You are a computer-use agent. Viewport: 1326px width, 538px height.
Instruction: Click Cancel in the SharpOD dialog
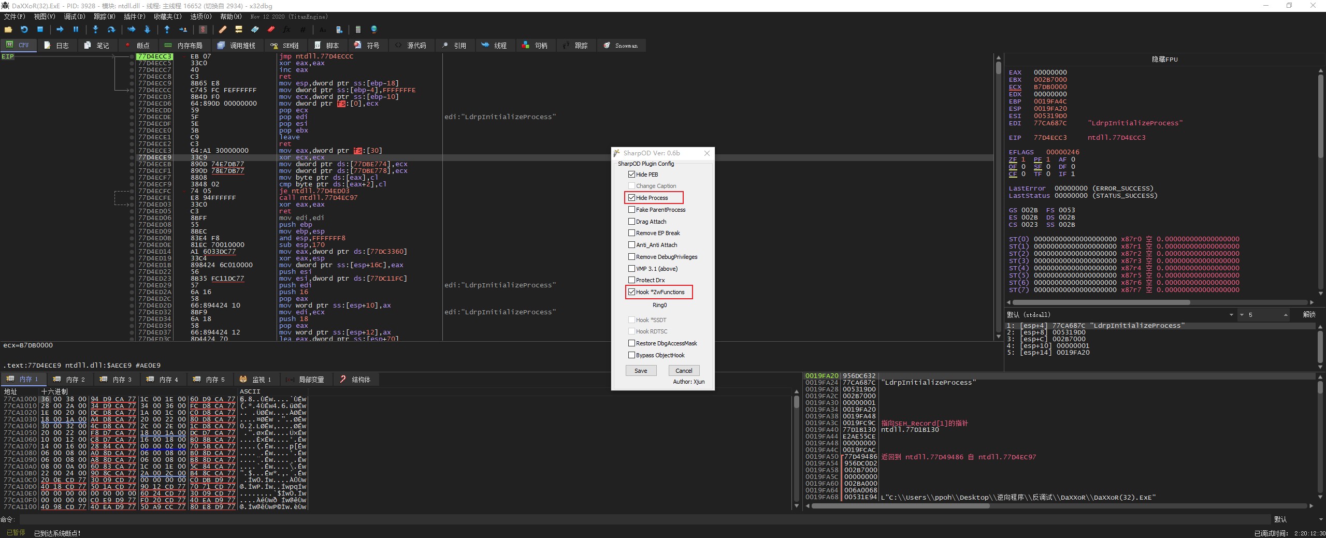coord(684,371)
